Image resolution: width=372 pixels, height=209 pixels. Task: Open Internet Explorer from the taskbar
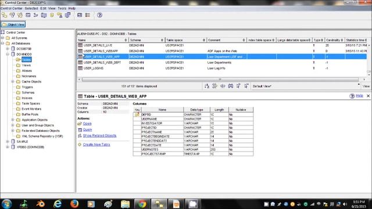(x=58, y=204)
